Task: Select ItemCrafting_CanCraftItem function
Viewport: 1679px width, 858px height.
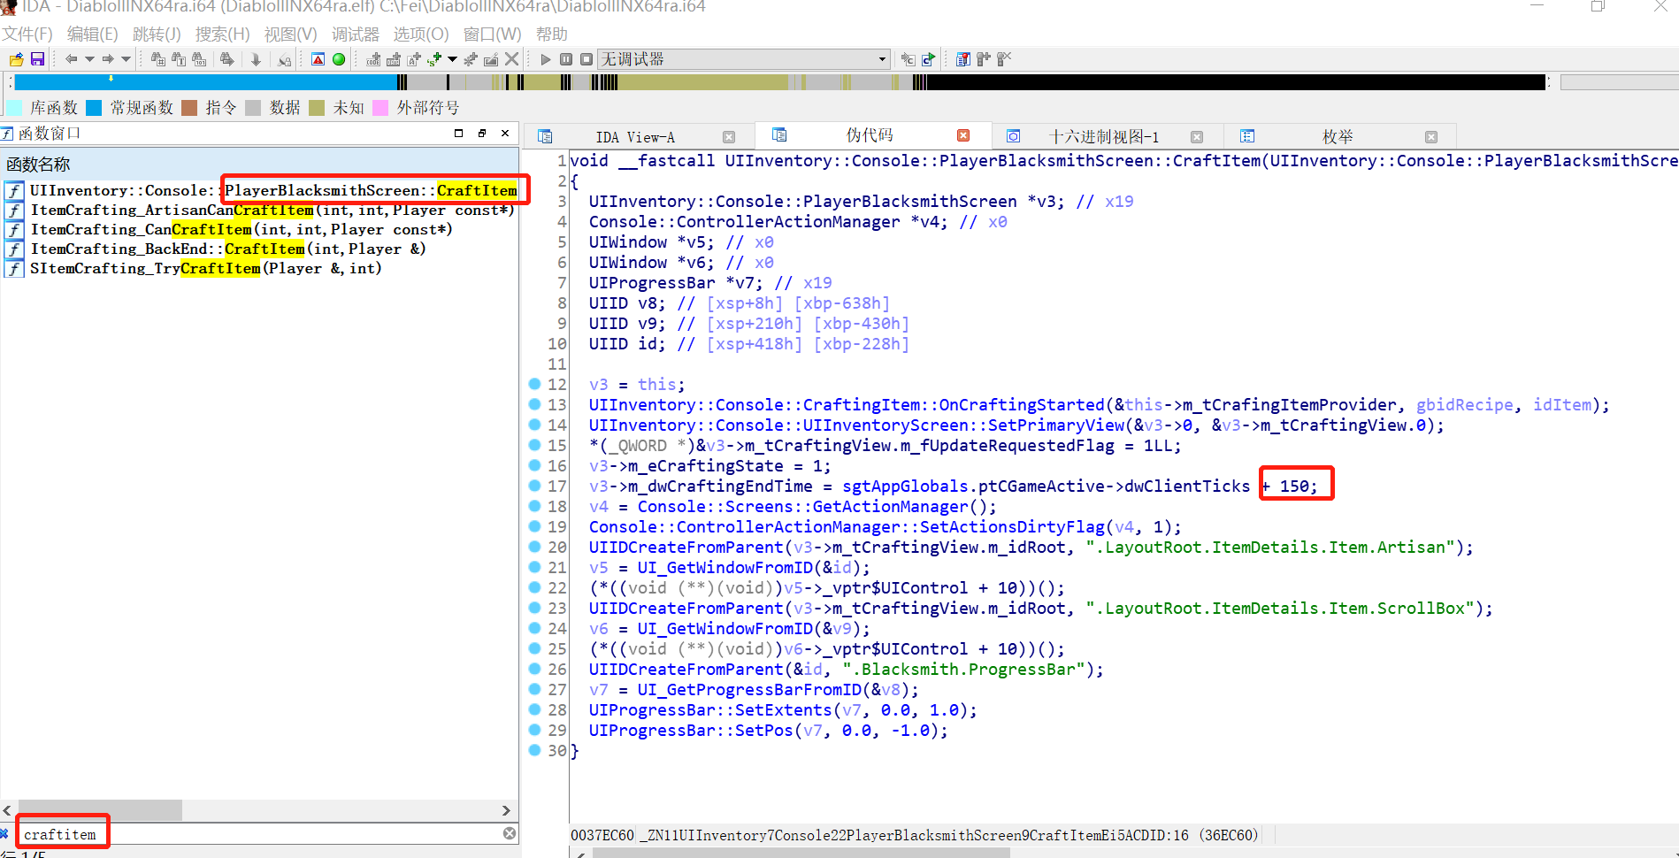Action: (x=241, y=230)
